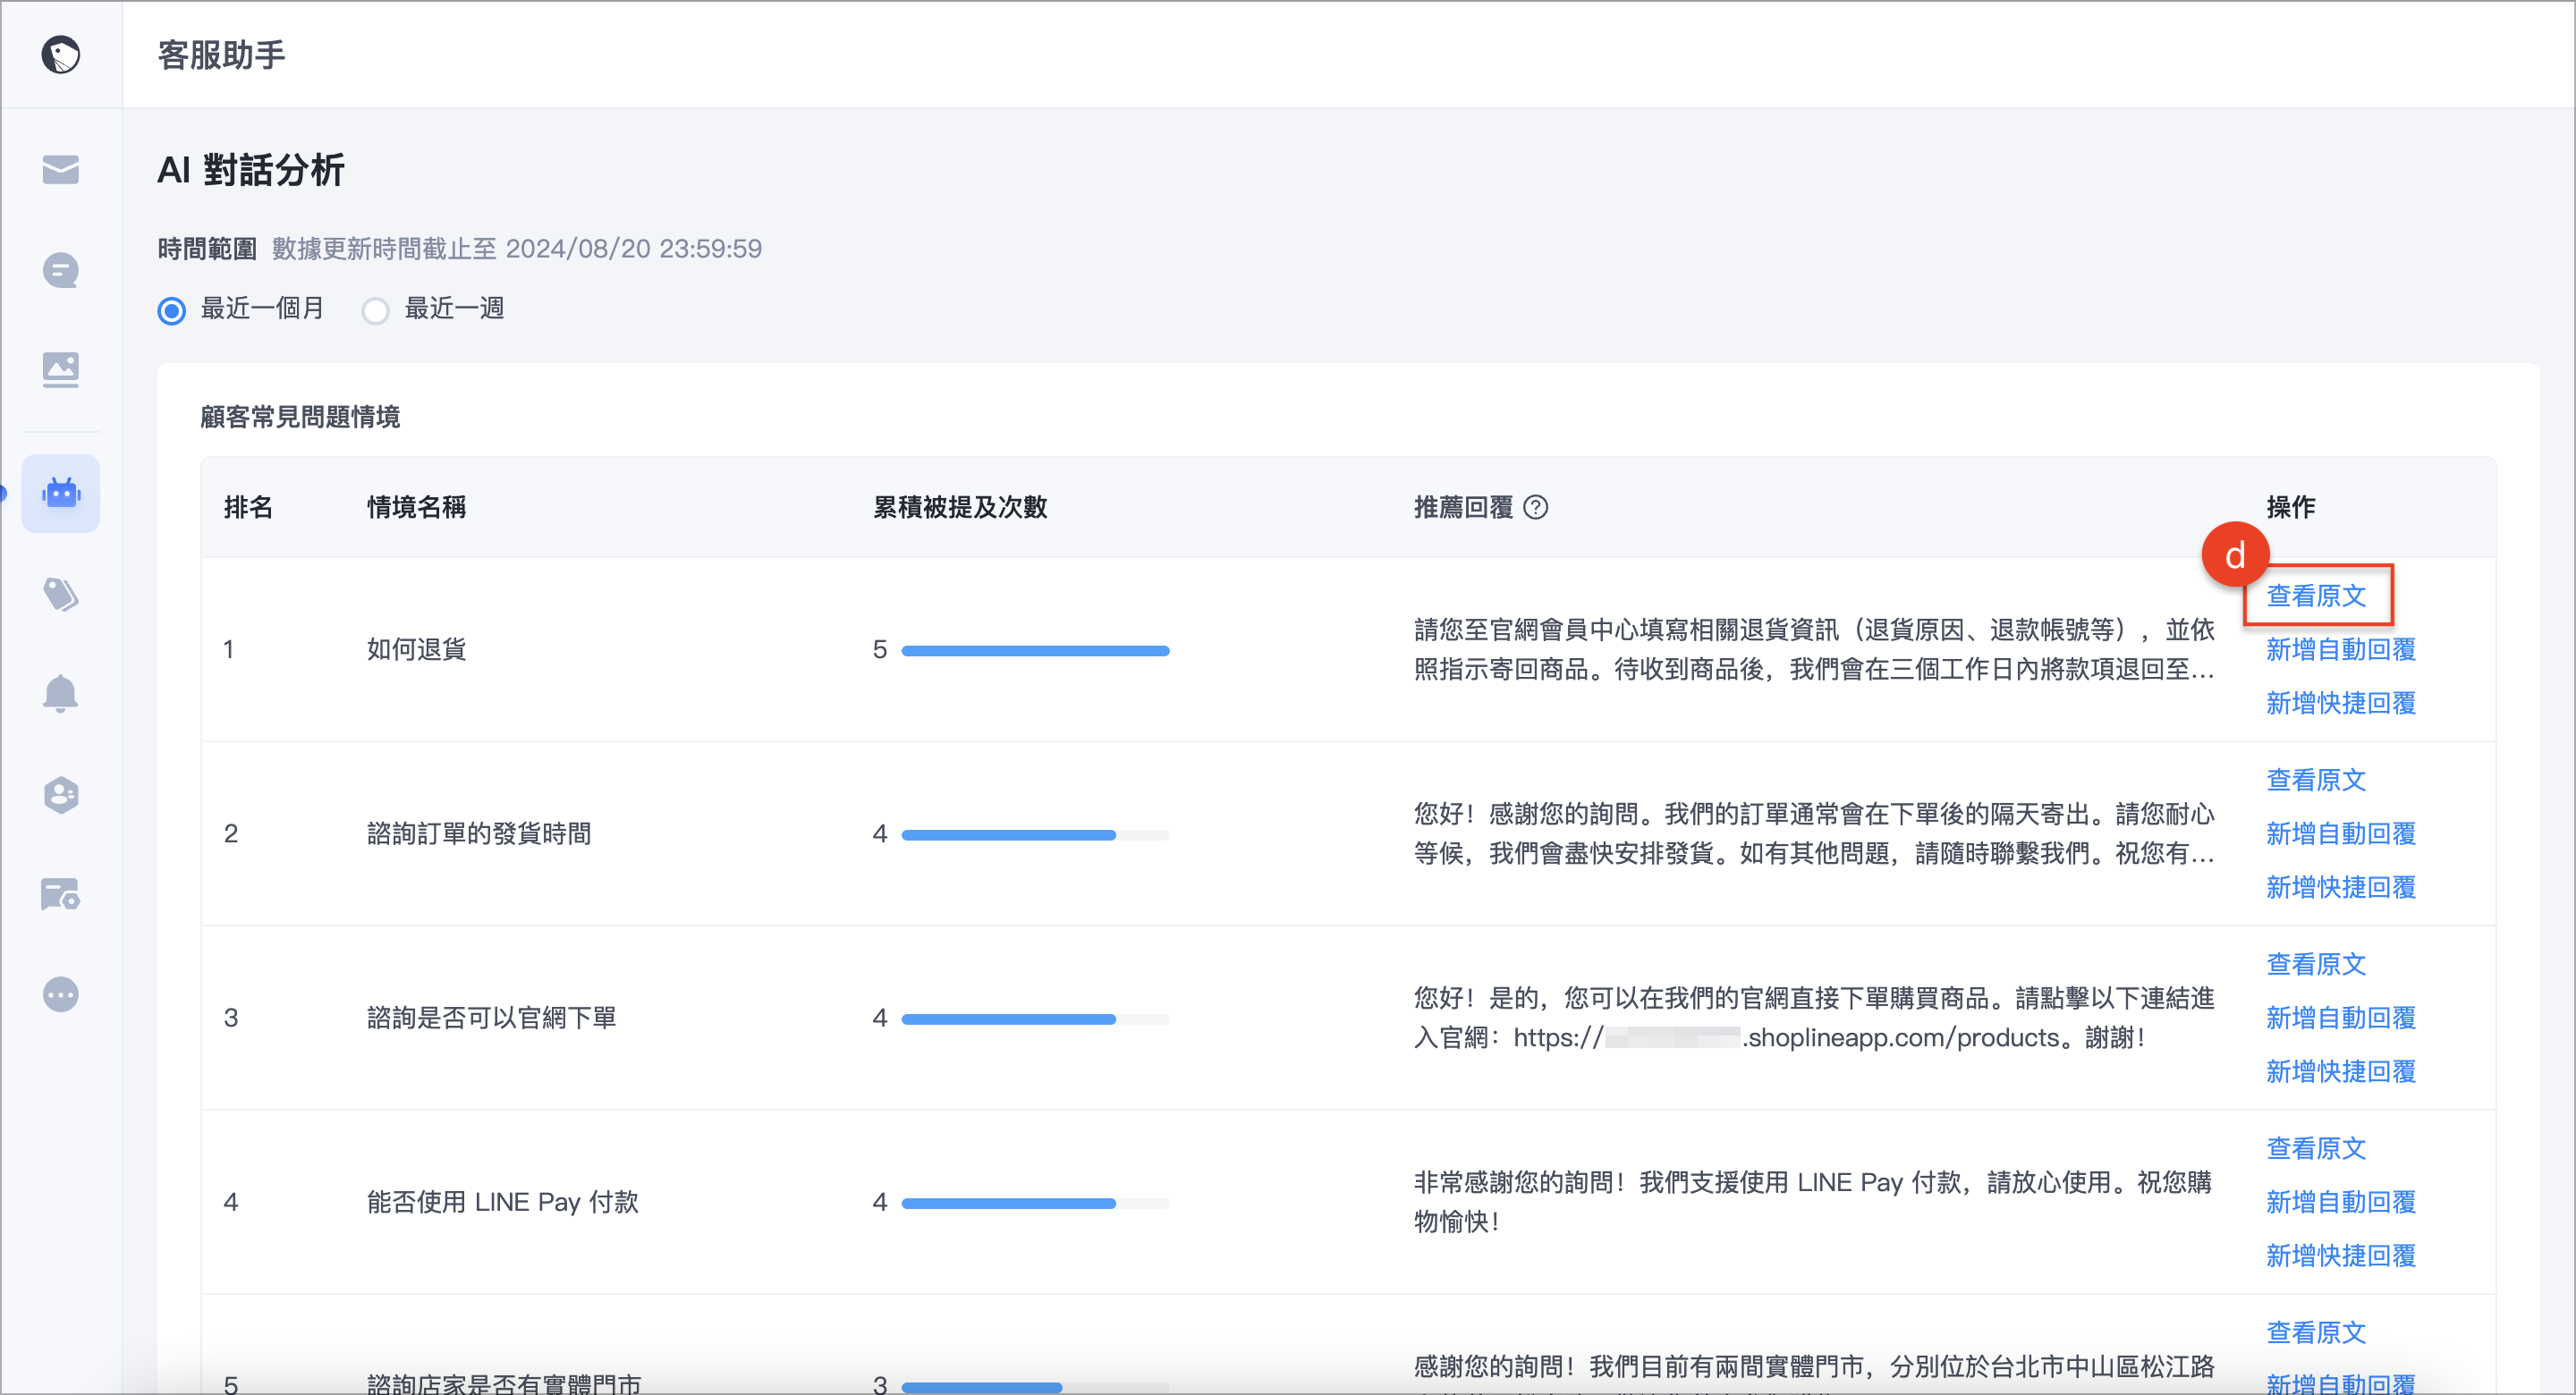Open the more options ellipsis sidebar icon
This screenshot has width=2576, height=1395.
[60, 994]
